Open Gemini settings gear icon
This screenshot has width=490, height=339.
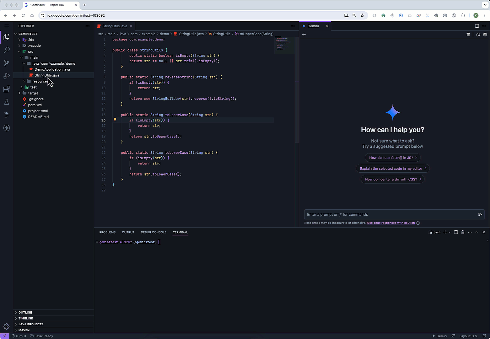[x=485, y=35]
